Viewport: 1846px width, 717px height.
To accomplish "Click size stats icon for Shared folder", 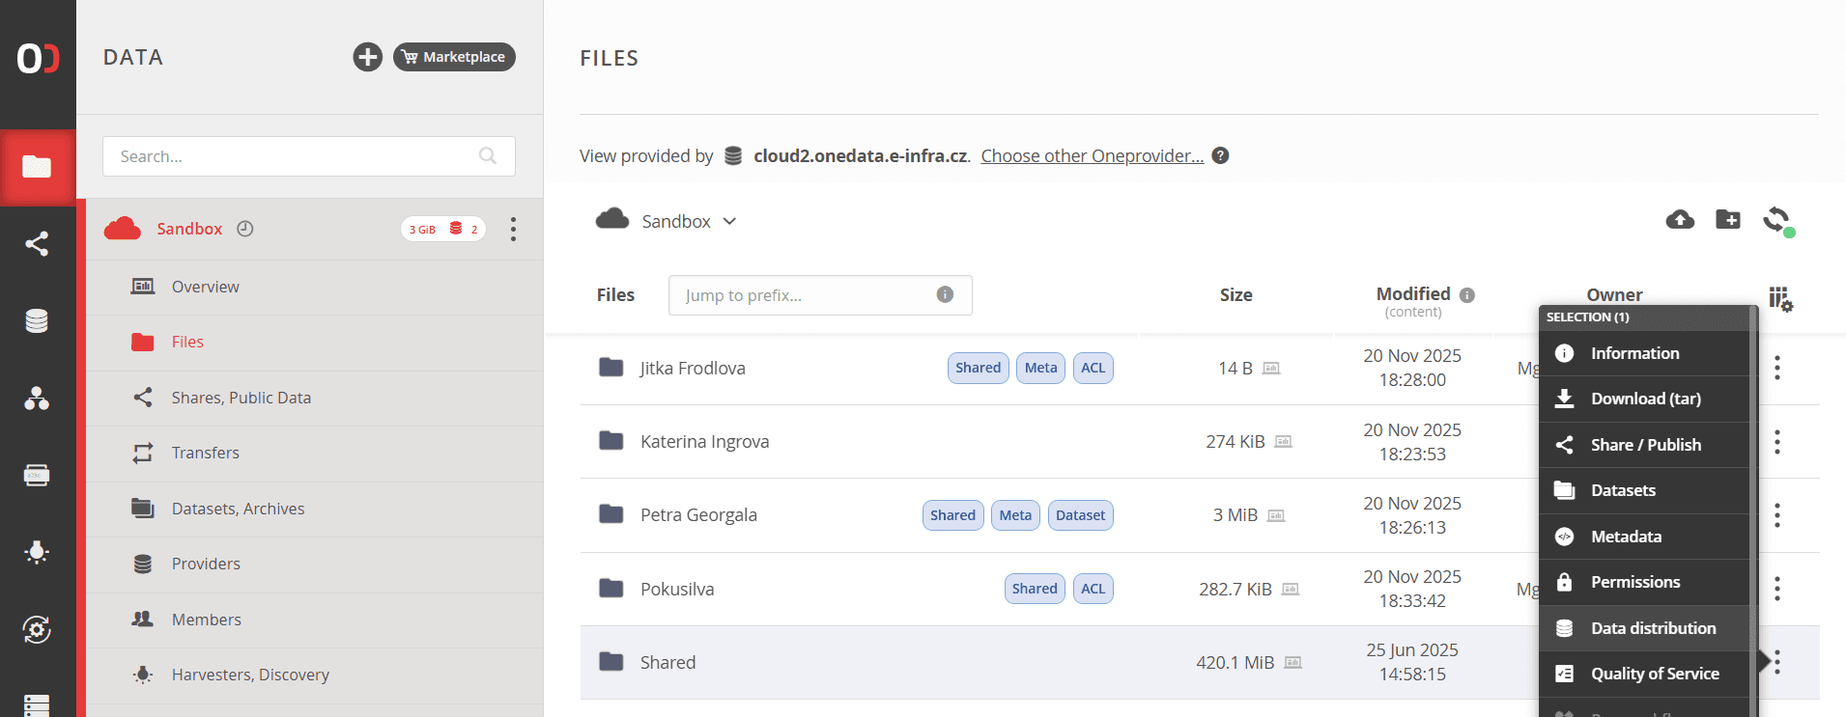I will (x=1293, y=663).
